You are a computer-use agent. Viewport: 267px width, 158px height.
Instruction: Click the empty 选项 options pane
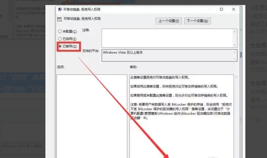point(92,116)
